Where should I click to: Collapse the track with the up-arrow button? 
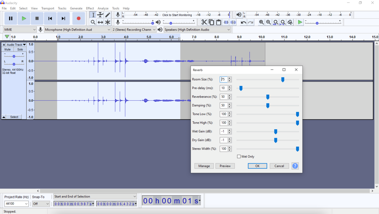(x=4, y=117)
